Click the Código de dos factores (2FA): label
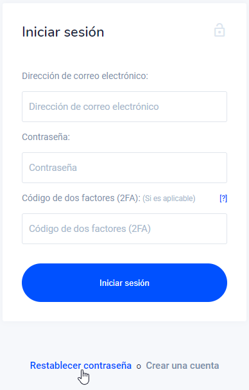The height and width of the screenshot is (390, 249). (x=82, y=198)
